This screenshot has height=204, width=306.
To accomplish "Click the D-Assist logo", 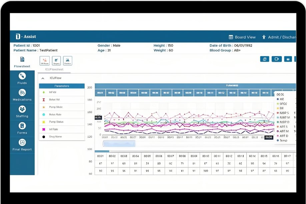I will (x=26, y=37).
